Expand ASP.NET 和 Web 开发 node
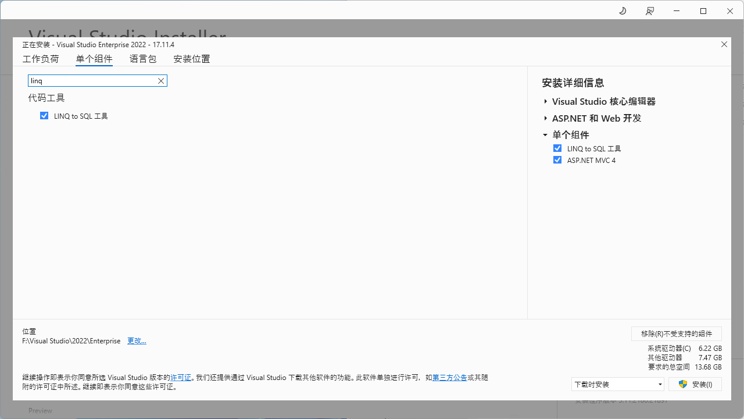 pyautogui.click(x=545, y=118)
